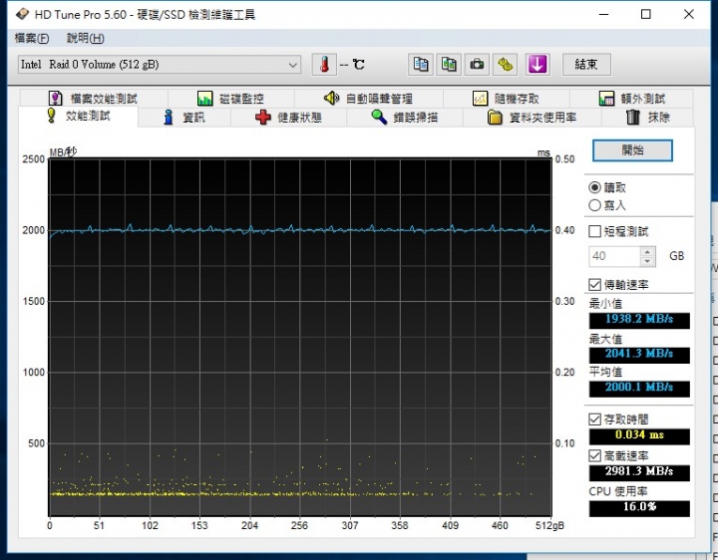Click the access time value 0.034 ms
The image size is (718, 560).
point(639,435)
